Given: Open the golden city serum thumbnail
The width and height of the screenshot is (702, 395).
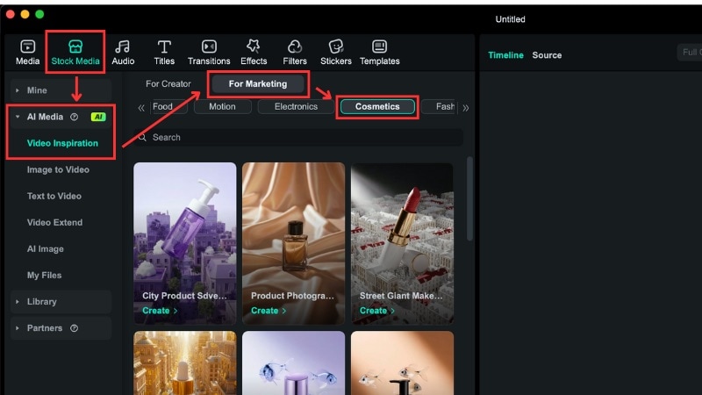Looking at the screenshot, I should click(x=185, y=363).
